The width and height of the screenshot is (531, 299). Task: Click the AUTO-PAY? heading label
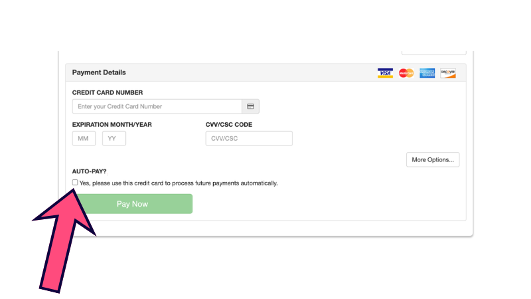click(x=90, y=171)
